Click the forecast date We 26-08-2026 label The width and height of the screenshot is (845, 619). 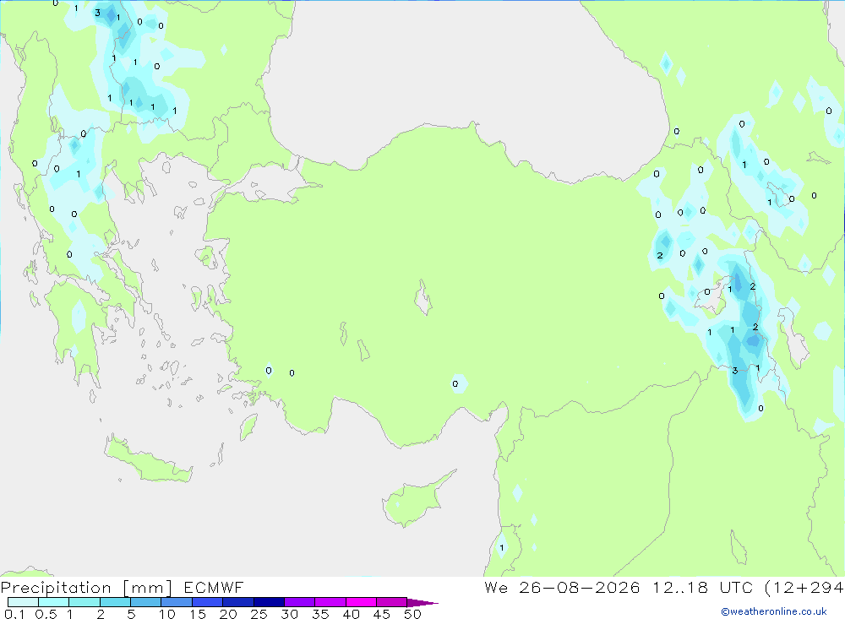pos(562,587)
